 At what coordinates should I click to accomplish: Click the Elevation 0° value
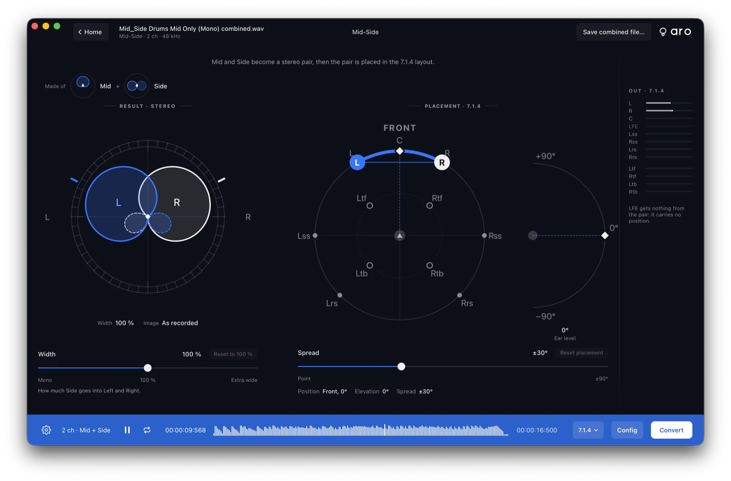click(x=385, y=391)
